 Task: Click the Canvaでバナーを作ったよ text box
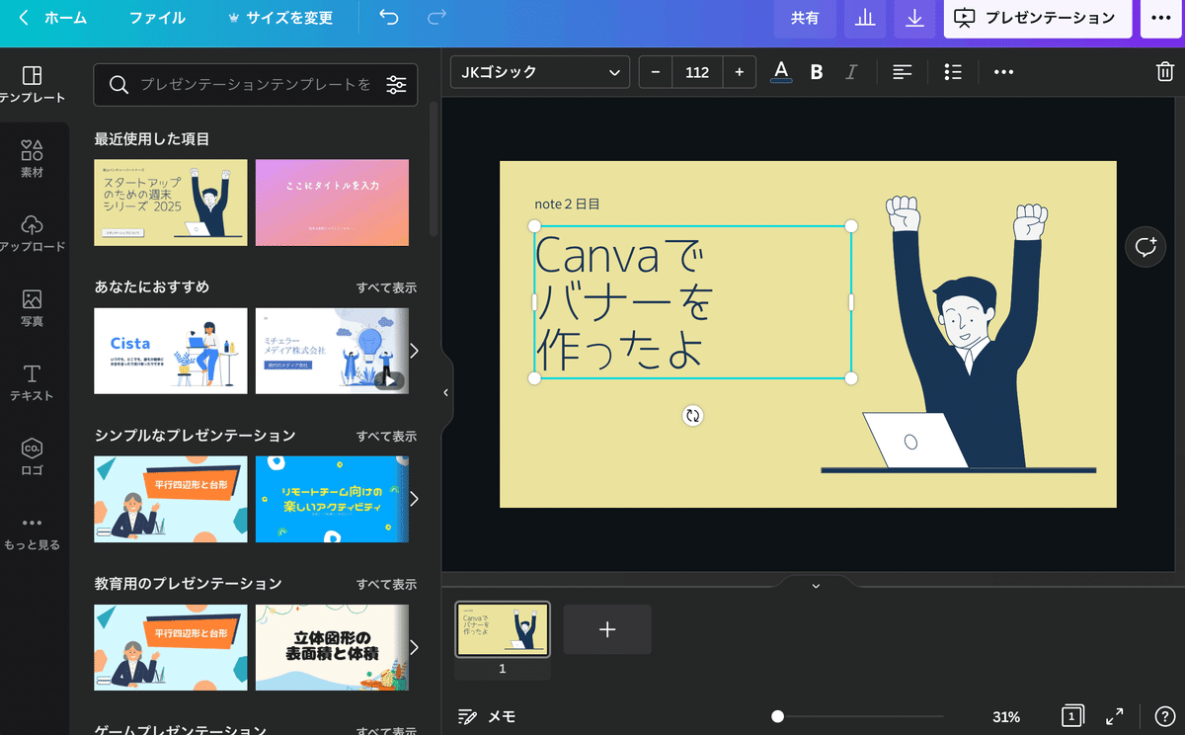click(x=692, y=302)
